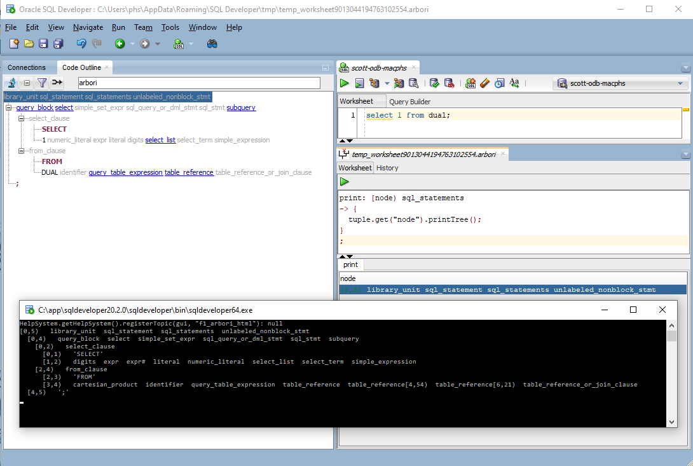This screenshot has width=693, height=466.
Task: Open SQL History with the clock icon
Action: (x=500, y=83)
